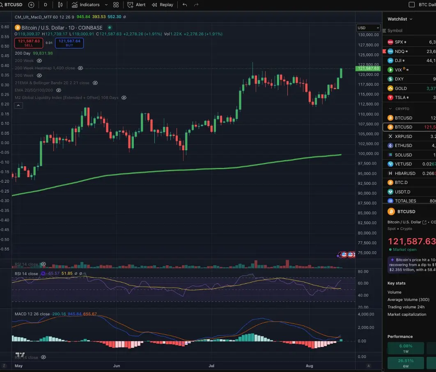The width and height of the screenshot is (436, 372).
Task: Show the M2 Global Liquidity Index indicator
Action: (x=124, y=98)
